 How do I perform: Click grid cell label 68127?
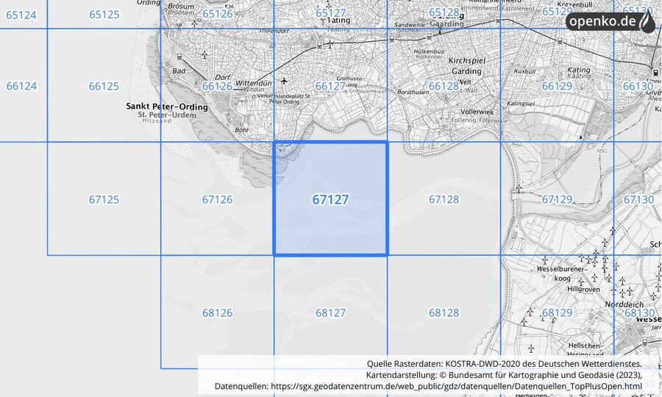[330, 313]
